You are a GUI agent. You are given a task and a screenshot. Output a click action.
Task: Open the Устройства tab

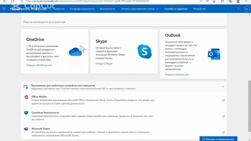pyautogui.click(x=199, y=9)
